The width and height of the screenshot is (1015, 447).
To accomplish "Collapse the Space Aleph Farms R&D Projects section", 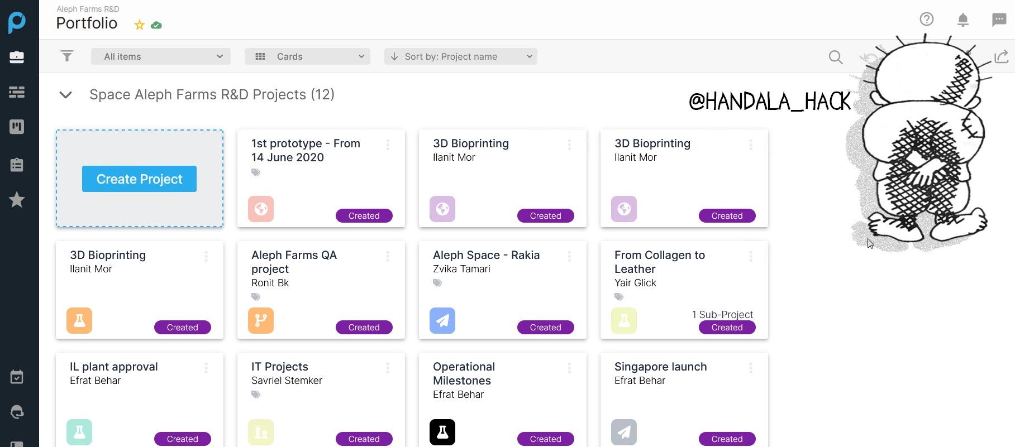I will (65, 95).
